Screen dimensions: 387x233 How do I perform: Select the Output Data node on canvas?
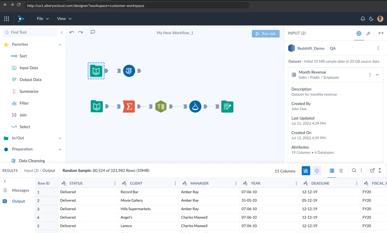[227, 107]
